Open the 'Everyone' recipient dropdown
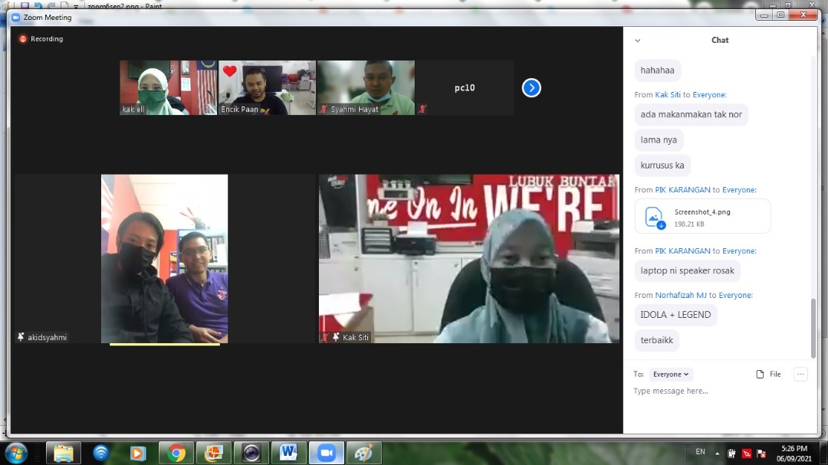The image size is (828, 465). point(670,375)
